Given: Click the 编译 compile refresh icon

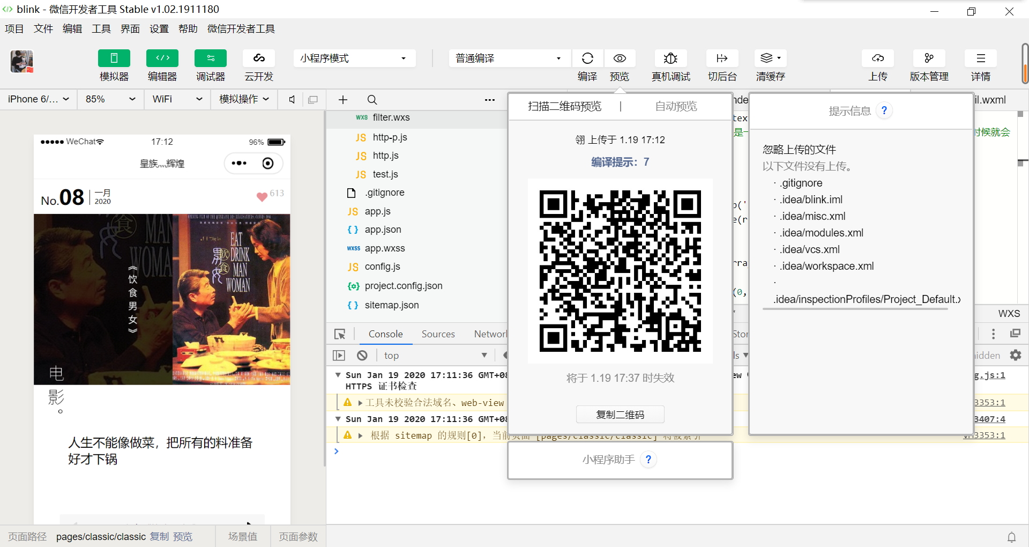Looking at the screenshot, I should pyautogui.click(x=587, y=58).
